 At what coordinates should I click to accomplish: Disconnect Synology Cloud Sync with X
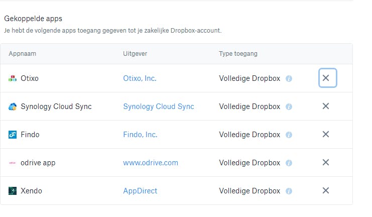326,106
